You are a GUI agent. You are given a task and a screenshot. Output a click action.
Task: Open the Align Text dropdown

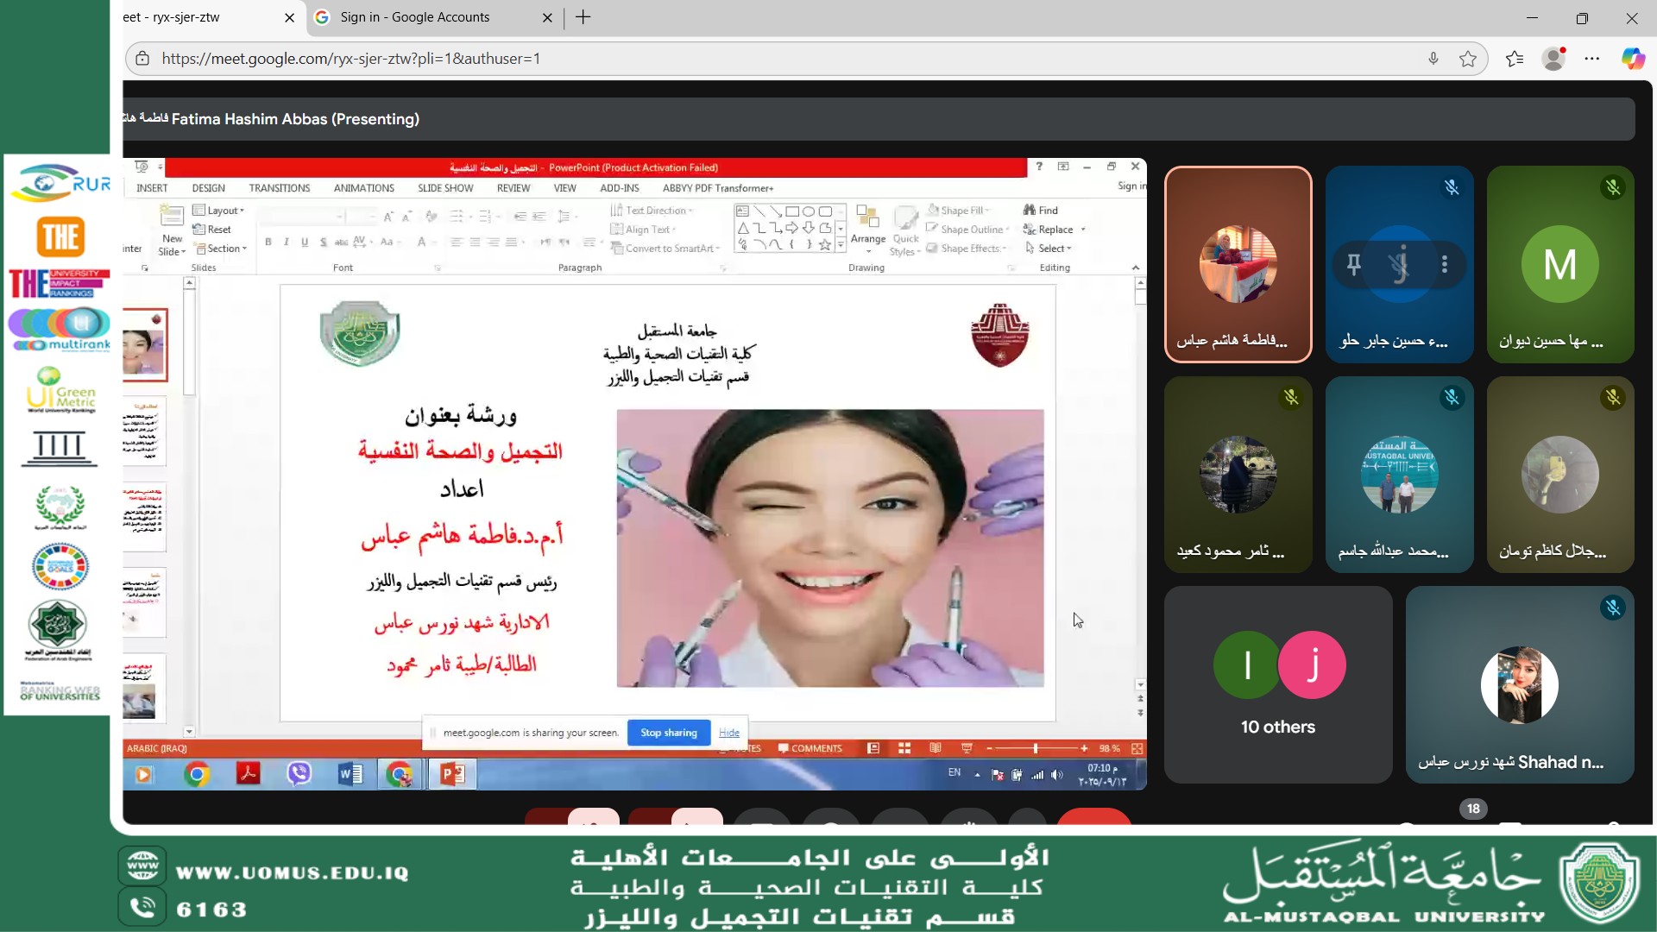[x=643, y=230]
